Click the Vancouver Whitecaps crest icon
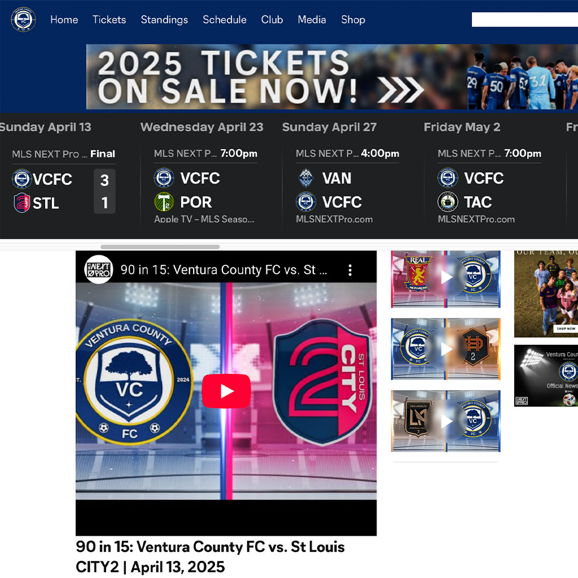 (306, 178)
